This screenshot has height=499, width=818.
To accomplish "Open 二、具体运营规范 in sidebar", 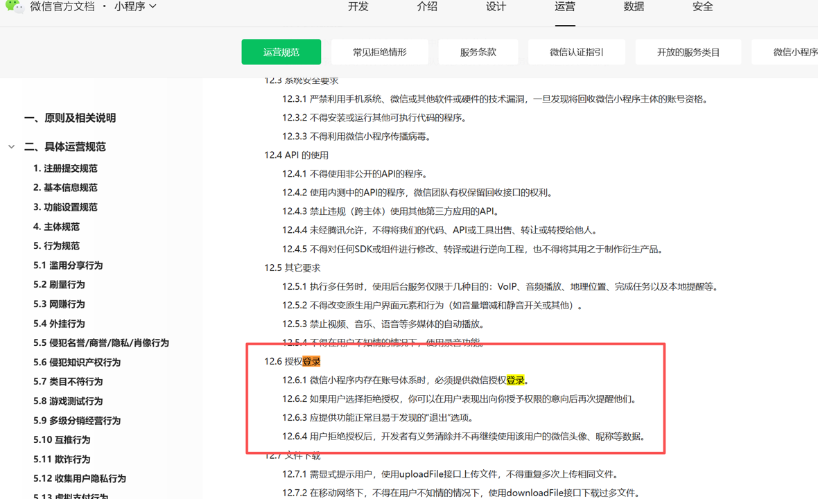I will [64, 147].
